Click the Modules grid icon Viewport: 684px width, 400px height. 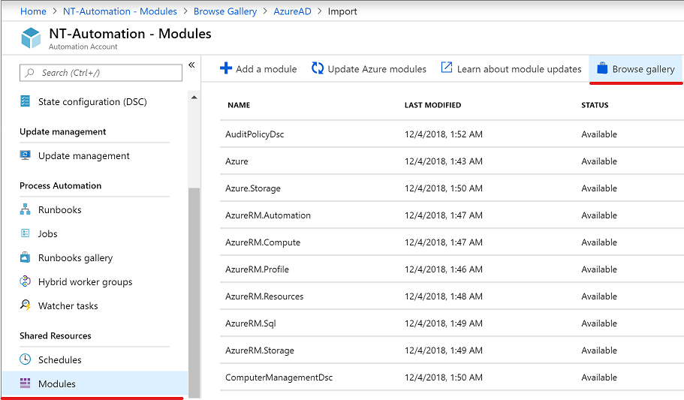point(26,383)
